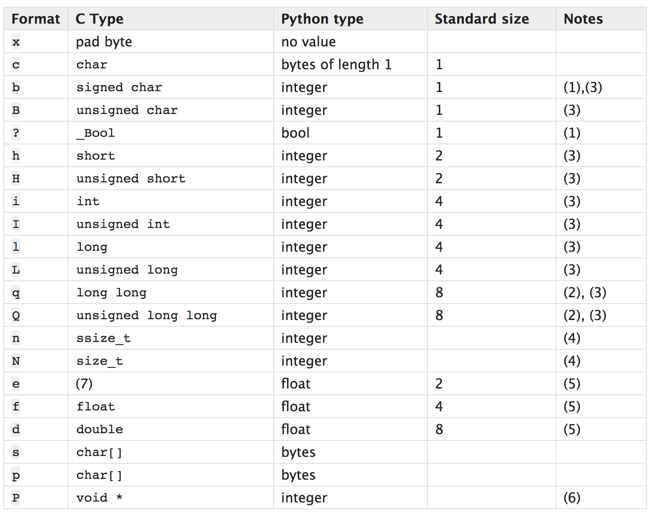Select the '?' format character

[x=16, y=133]
